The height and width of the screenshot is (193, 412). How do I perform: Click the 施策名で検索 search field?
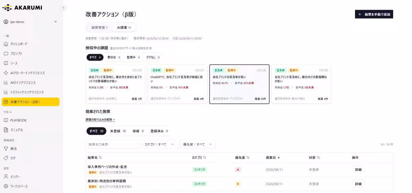pos(112,144)
